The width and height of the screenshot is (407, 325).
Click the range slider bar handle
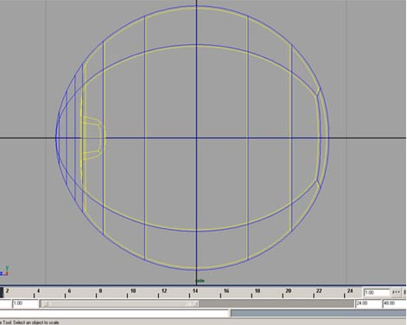point(119,303)
